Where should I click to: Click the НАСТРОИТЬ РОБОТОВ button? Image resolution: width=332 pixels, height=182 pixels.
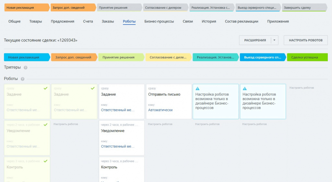(x=306, y=40)
